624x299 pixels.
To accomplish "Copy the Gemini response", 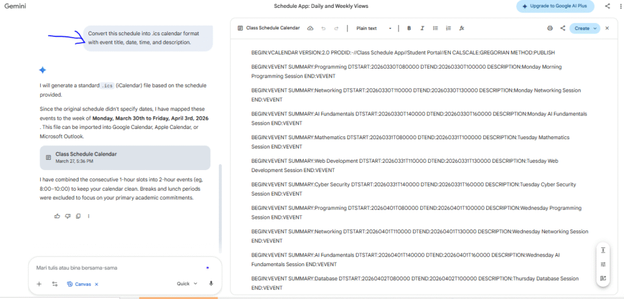I will (x=78, y=216).
